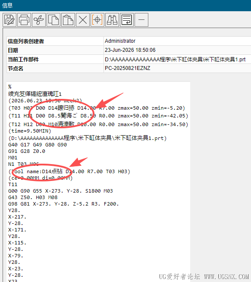Screen dimensions: 251x282
Task: Click the orange bracket select-all icon
Action: (97, 20)
